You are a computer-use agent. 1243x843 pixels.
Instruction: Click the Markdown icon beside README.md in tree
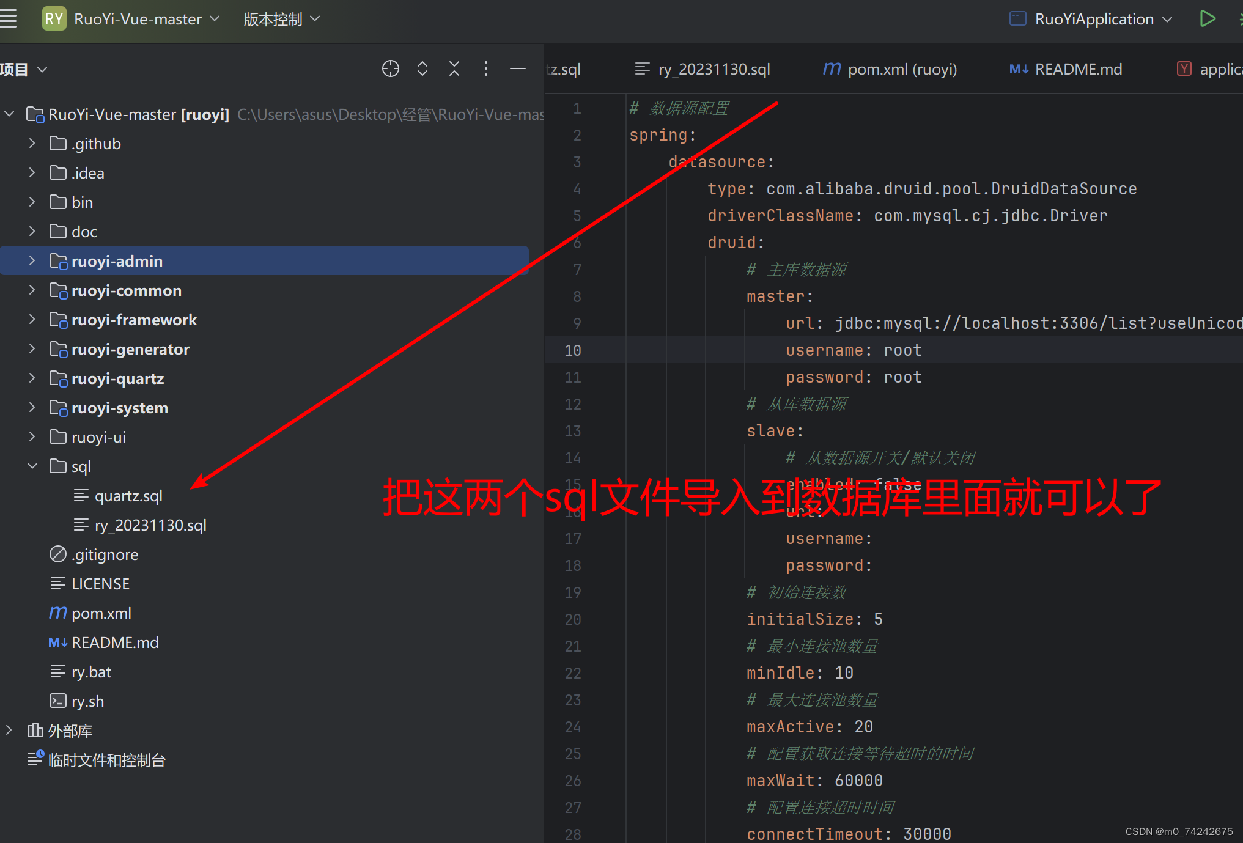58,642
